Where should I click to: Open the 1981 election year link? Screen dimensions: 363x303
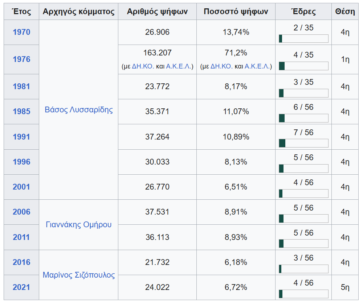point(21,87)
